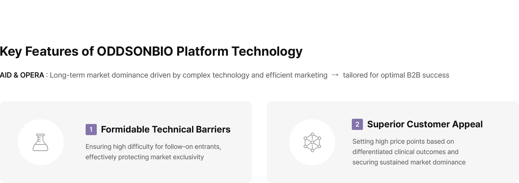Open the 'Formidable Technical Barriers' title
The width and height of the screenshot is (519, 183).
tap(166, 130)
